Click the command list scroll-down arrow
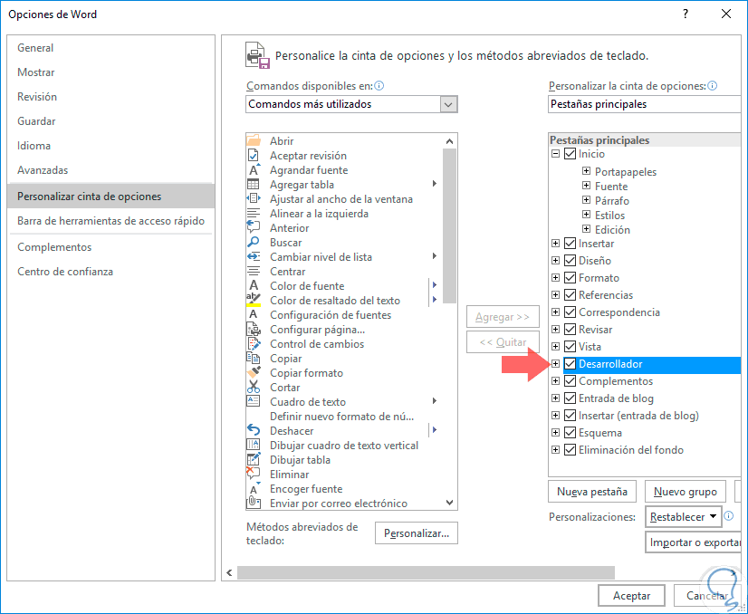The image size is (748, 614). (449, 503)
